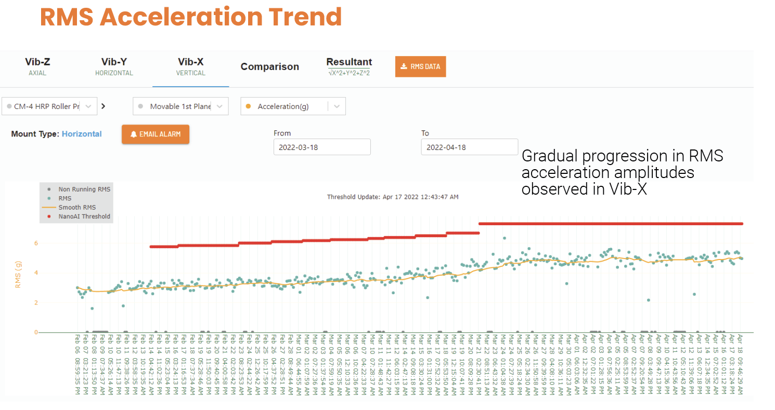Viewport: 775px width, 410px height.
Task: Click the Email Alarm bell button
Action: pyautogui.click(x=156, y=134)
